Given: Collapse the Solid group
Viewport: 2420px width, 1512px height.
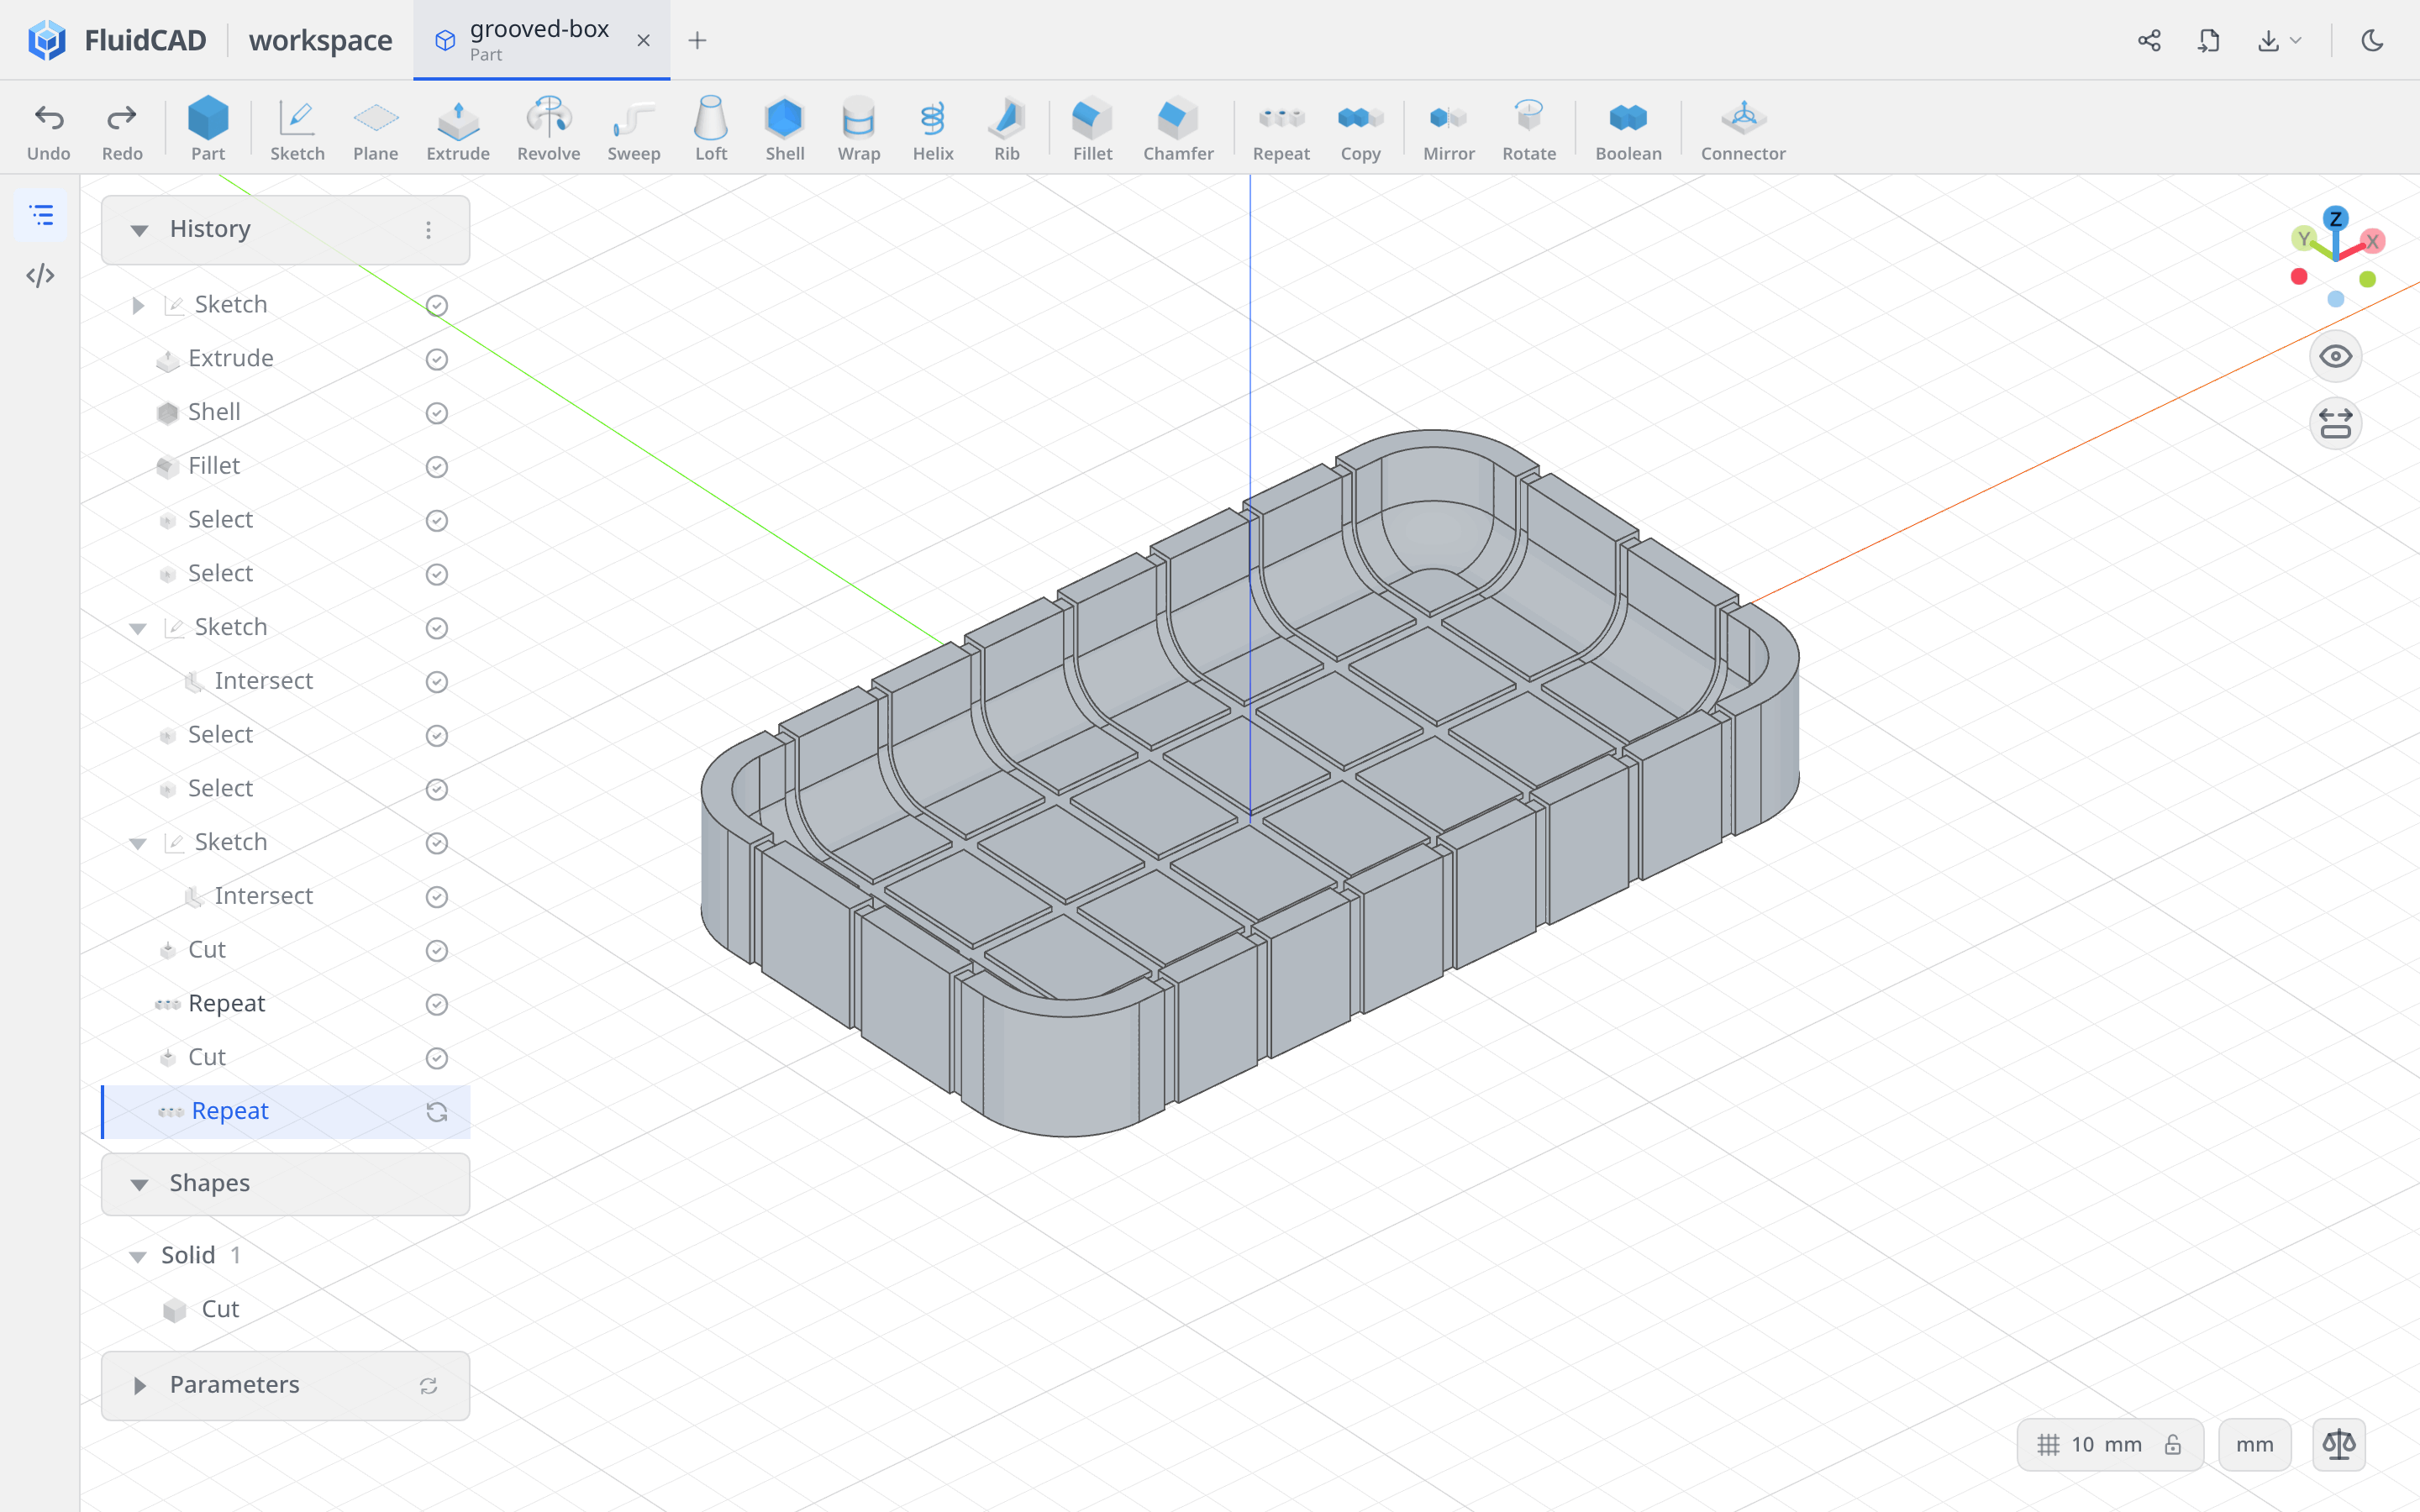Looking at the screenshot, I should point(138,1256).
